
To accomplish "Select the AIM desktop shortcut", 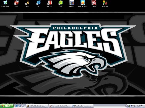I will point(27,4).
